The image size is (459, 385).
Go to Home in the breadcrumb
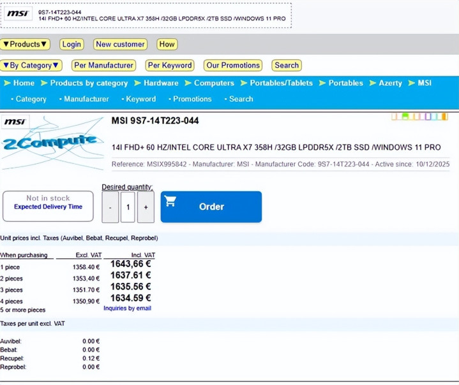[x=24, y=83]
